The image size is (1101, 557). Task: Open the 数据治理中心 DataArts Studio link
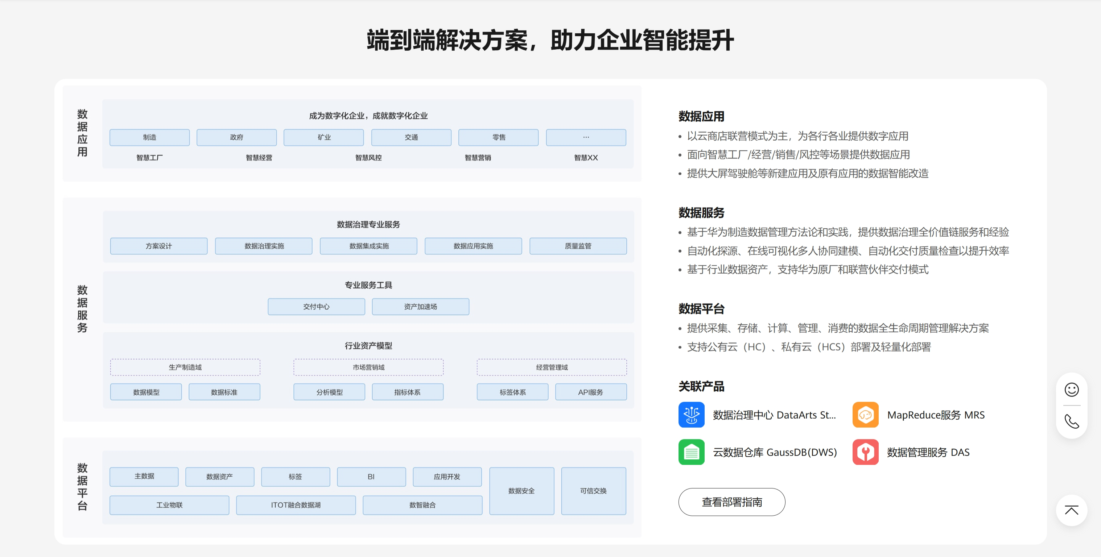coord(774,415)
